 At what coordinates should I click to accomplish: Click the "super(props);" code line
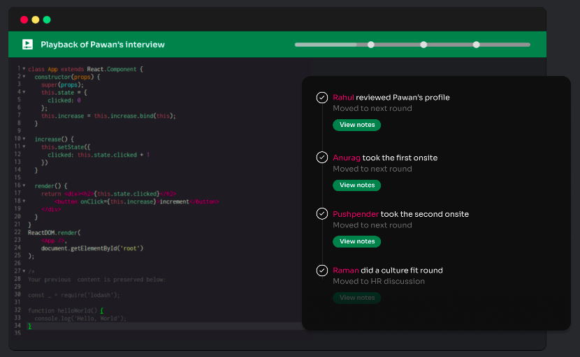coord(62,84)
